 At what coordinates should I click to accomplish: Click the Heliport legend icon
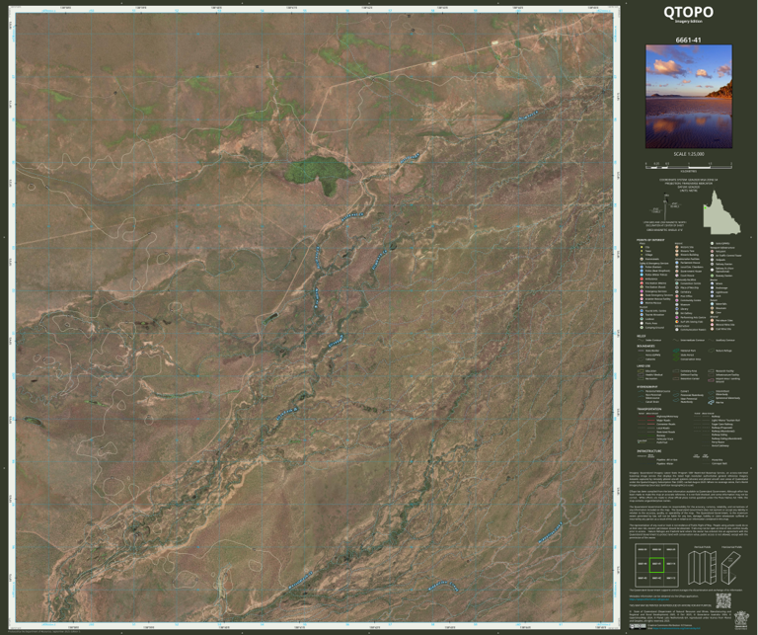[x=712, y=252]
